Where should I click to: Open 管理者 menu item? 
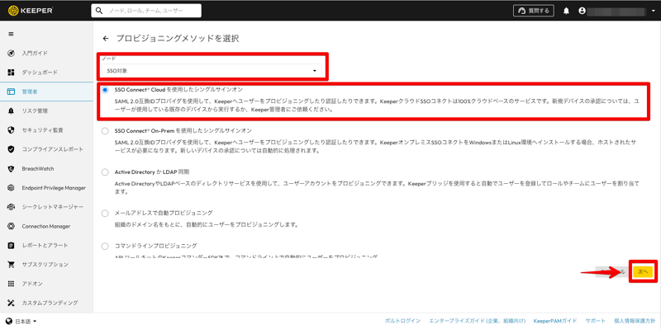click(46, 92)
